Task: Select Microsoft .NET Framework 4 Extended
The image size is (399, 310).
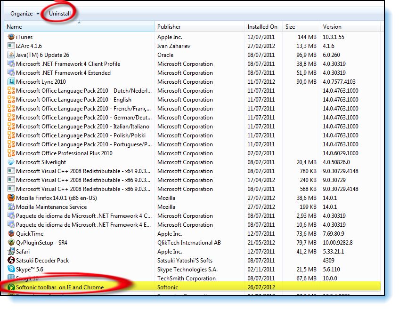Action: pos(63,72)
